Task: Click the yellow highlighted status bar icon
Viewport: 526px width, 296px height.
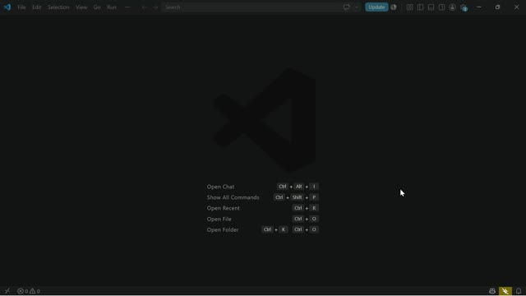Action: pos(505,291)
